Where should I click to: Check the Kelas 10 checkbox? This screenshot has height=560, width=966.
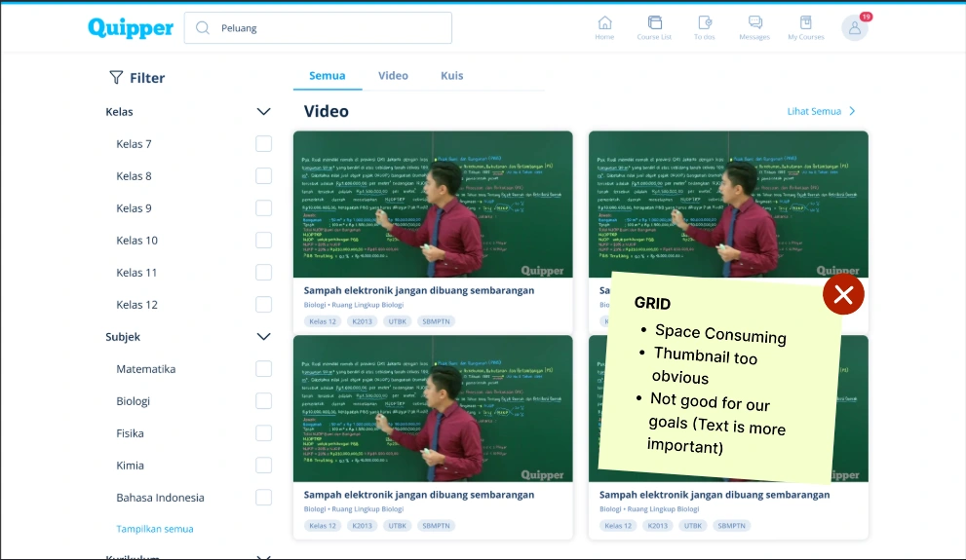[264, 240]
